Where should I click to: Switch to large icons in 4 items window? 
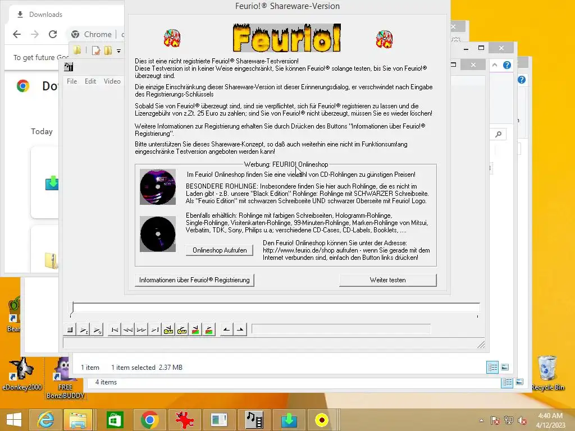pyautogui.click(x=519, y=382)
